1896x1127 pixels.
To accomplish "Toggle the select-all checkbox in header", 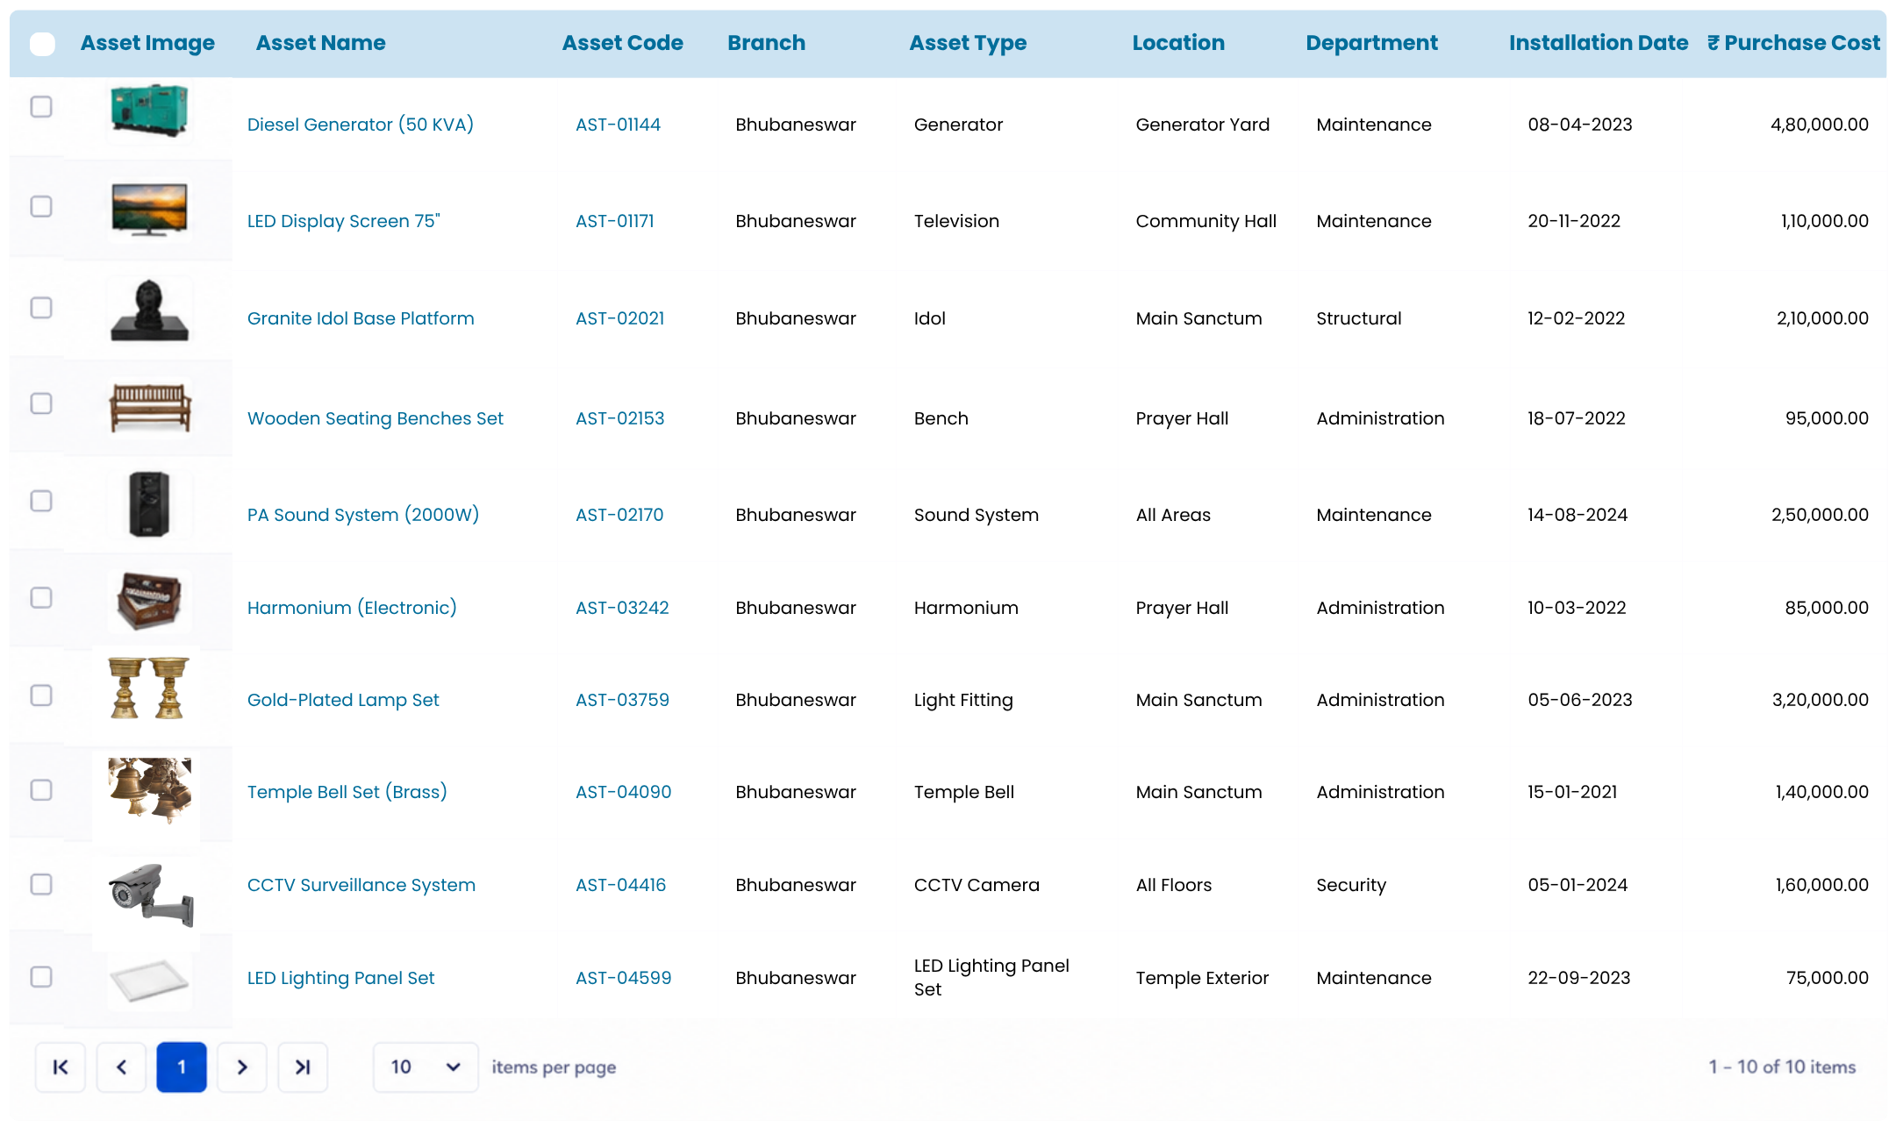I will click(x=42, y=44).
